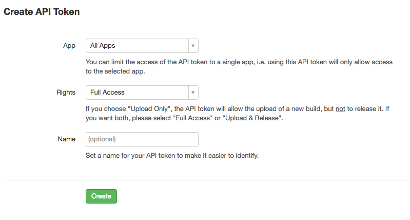Click the Name field label

(67, 139)
